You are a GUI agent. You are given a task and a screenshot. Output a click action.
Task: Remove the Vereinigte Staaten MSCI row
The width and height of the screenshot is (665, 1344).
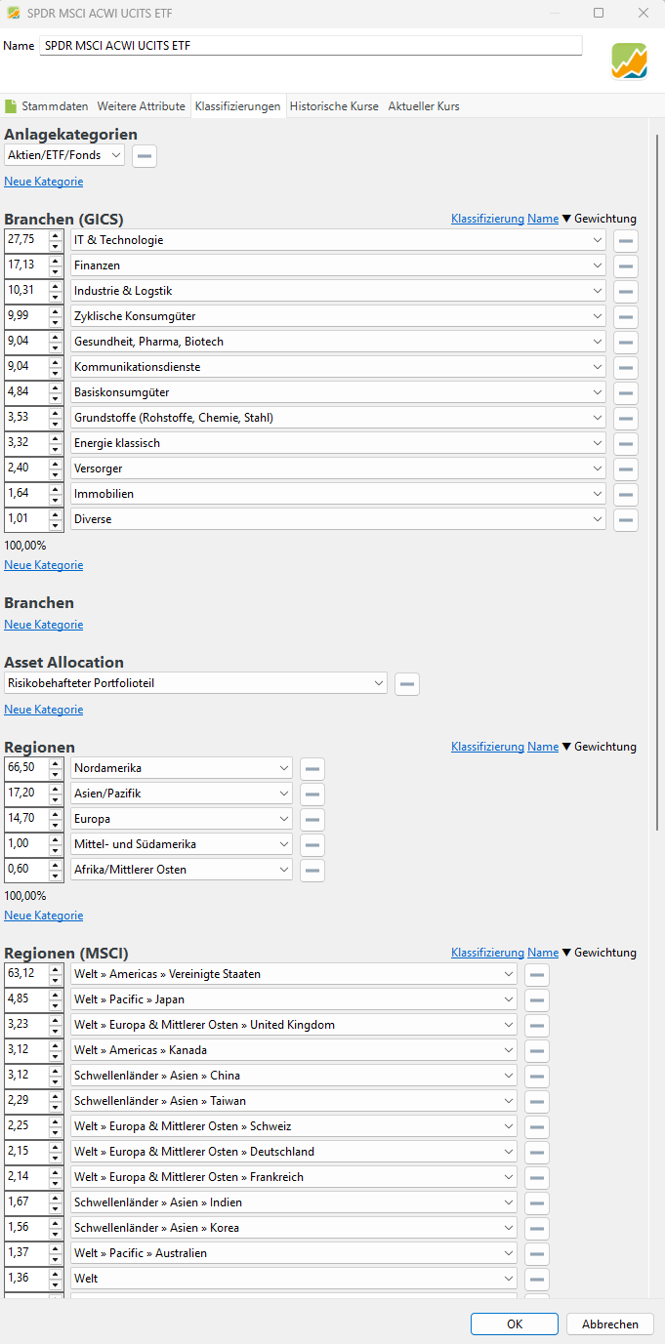pos(537,974)
